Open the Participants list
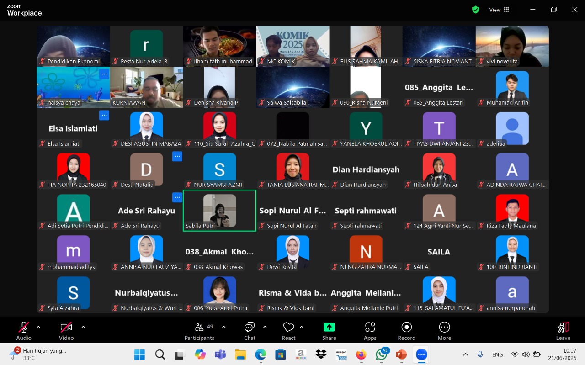This screenshot has width=585, height=365. (199, 331)
